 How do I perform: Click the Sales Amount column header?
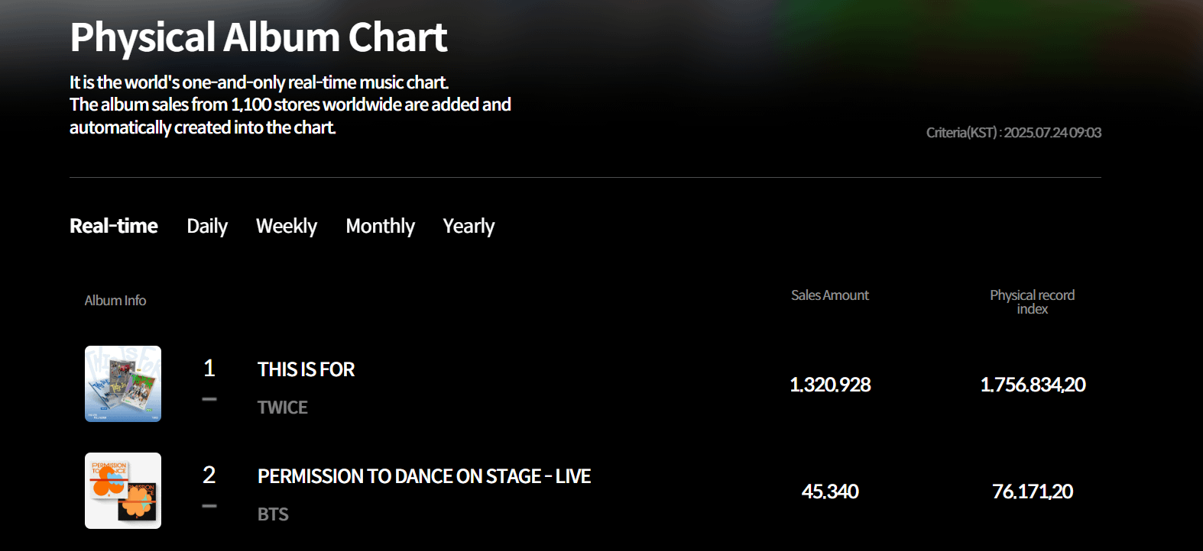pyautogui.click(x=829, y=295)
